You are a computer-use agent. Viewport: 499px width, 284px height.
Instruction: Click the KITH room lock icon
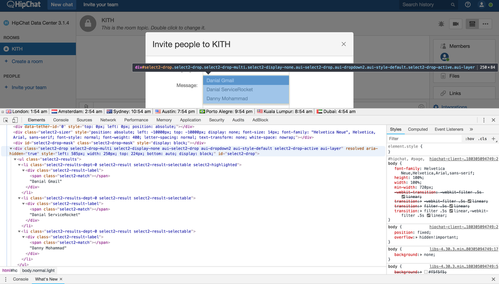pyautogui.click(x=88, y=23)
